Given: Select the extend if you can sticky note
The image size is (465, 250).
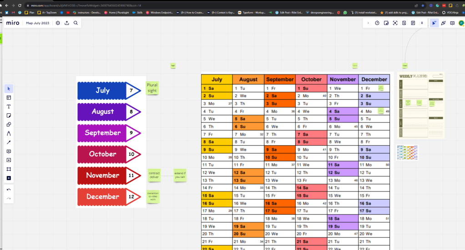Looking at the screenshot, I should (x=180, y=175).
